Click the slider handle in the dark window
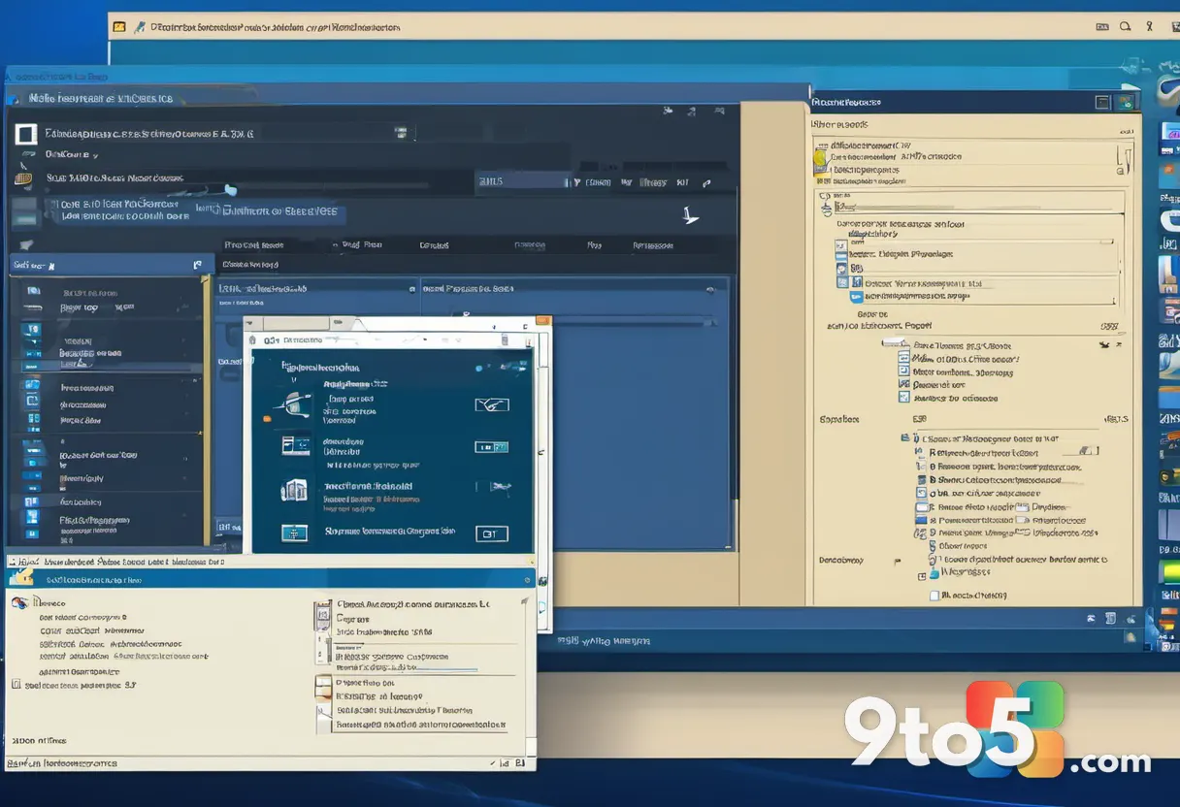The height and width of the screenshot is (807, 1180). tap(230, 190)
